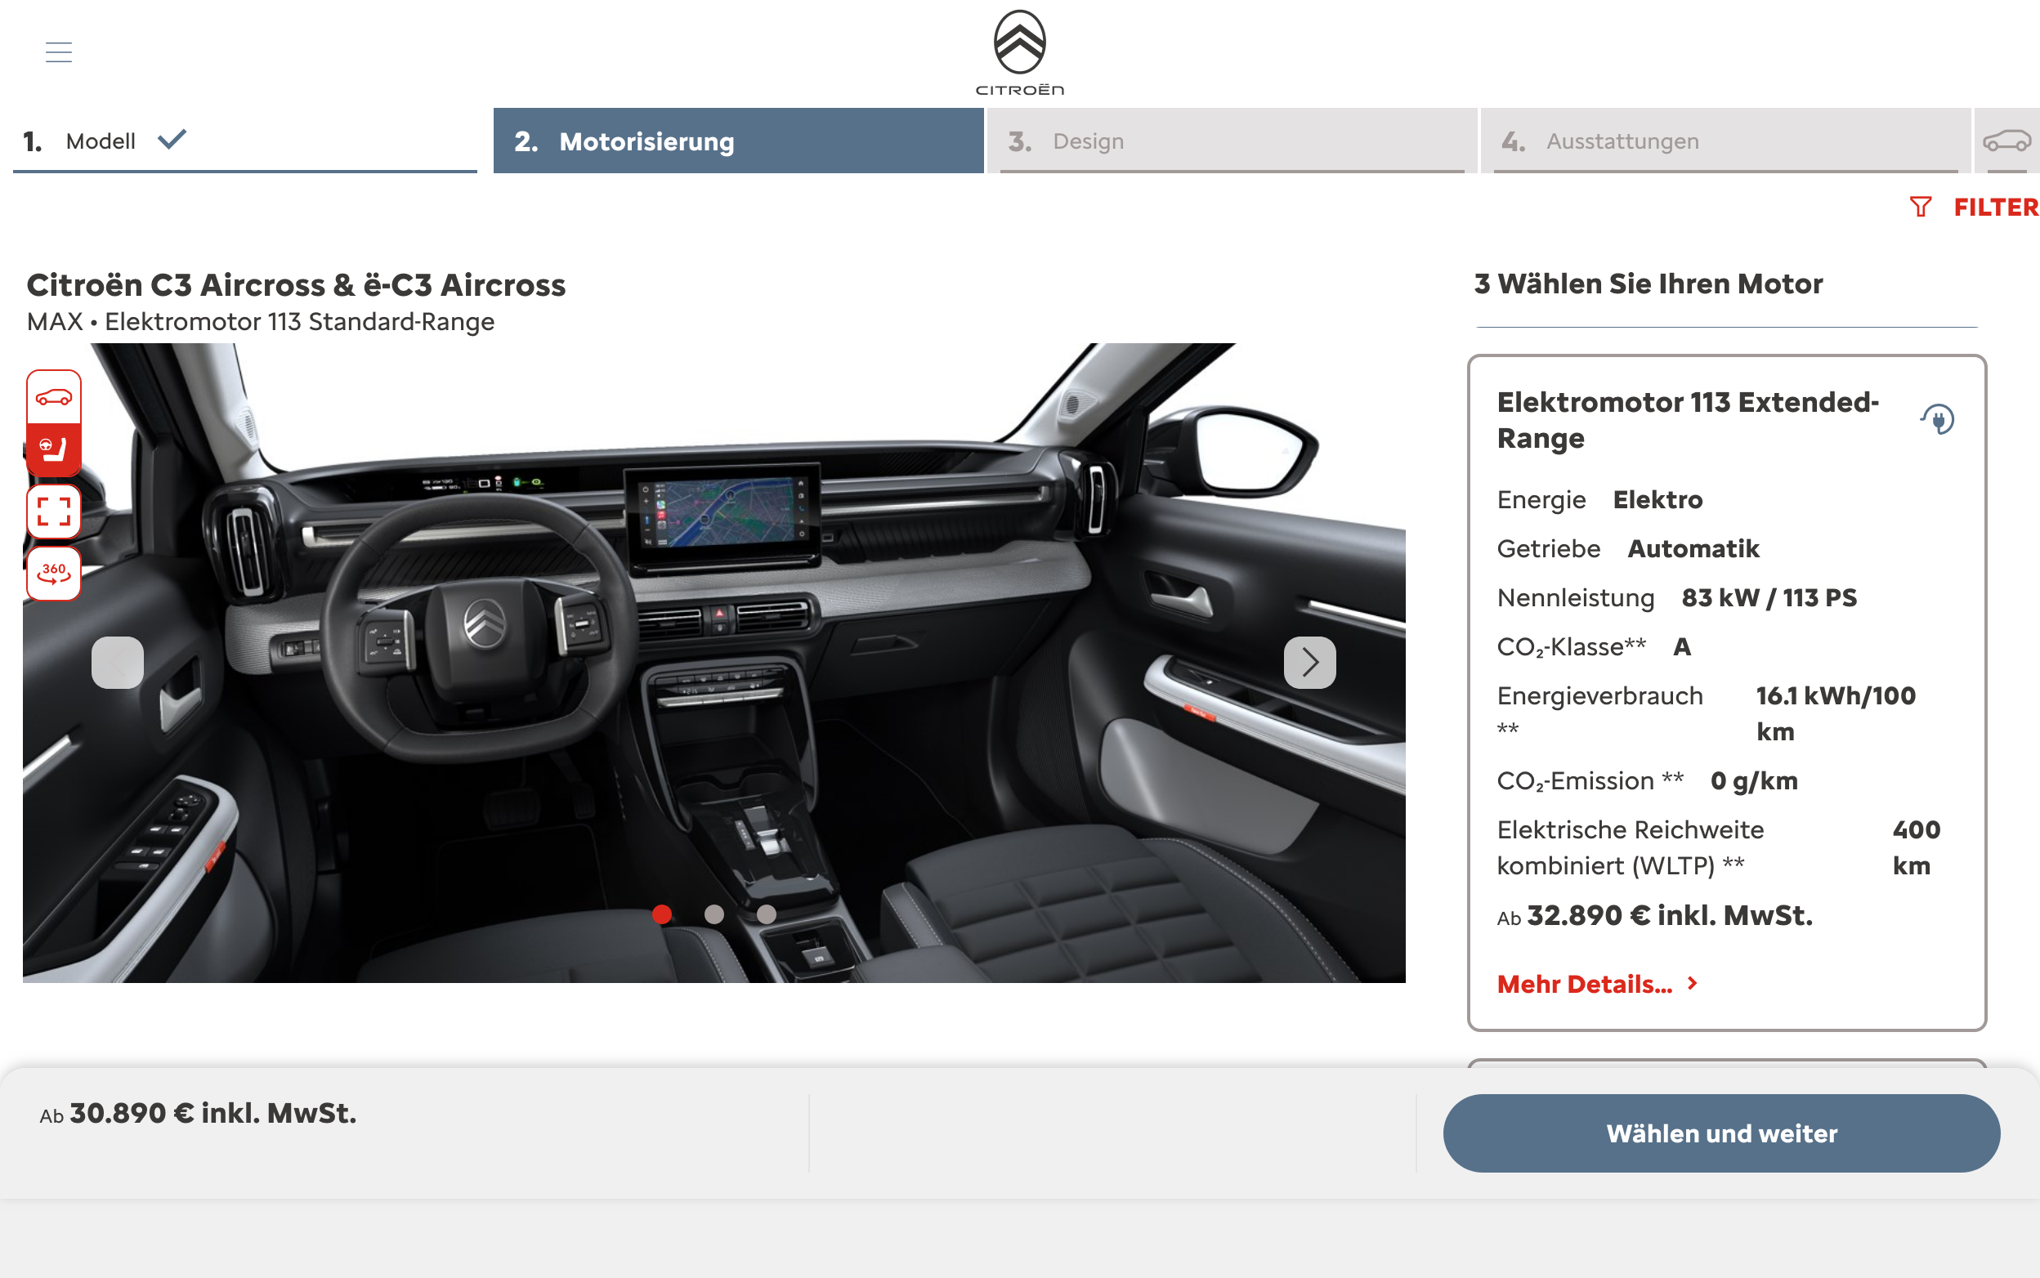Click the 'Automatik' Getriebe value

1693,548
